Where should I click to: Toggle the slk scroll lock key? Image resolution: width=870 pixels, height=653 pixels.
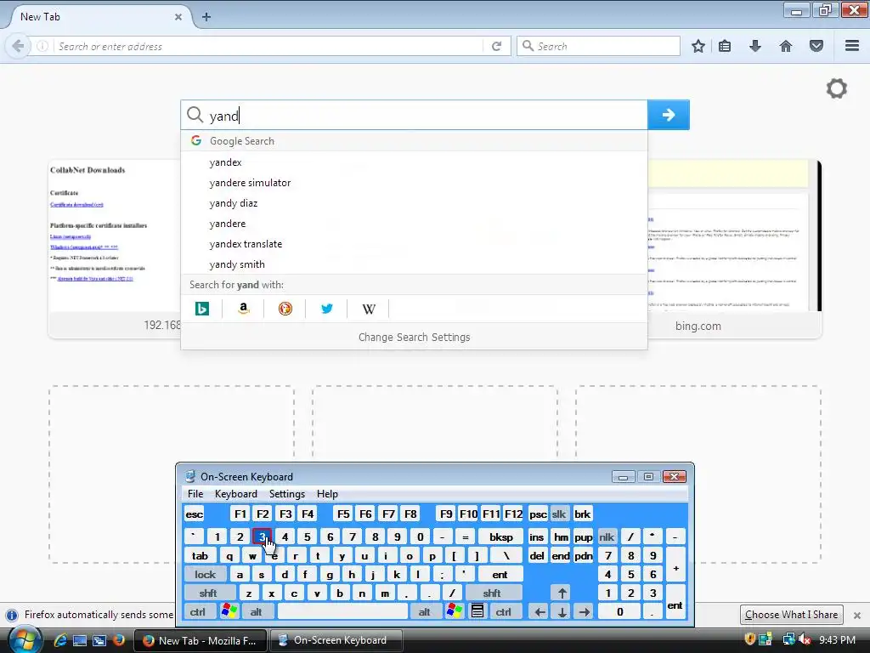point(559,514)
